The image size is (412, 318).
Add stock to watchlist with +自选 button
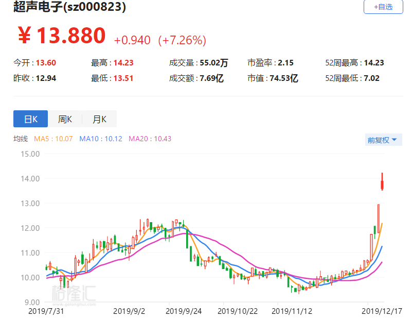(383, 7)
